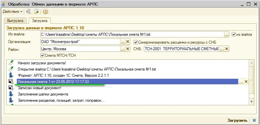Screen dimensions: 260x125
Task: Select log row 'Открытие файла C:\Users\kasatina...'
Action: coord(128,69)
